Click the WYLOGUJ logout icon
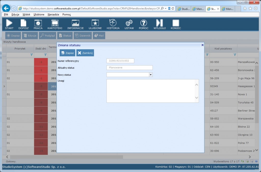 (x=159, y=24)
